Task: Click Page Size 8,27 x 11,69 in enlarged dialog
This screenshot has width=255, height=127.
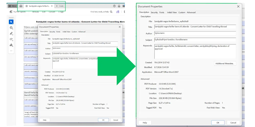Action: 164,103
